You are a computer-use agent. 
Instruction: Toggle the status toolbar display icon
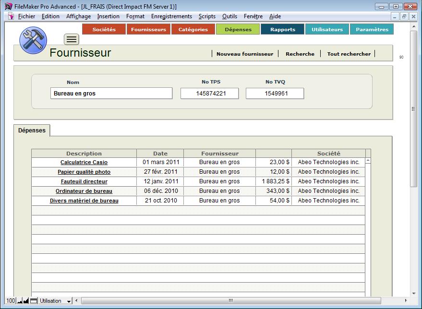(34, 301)
